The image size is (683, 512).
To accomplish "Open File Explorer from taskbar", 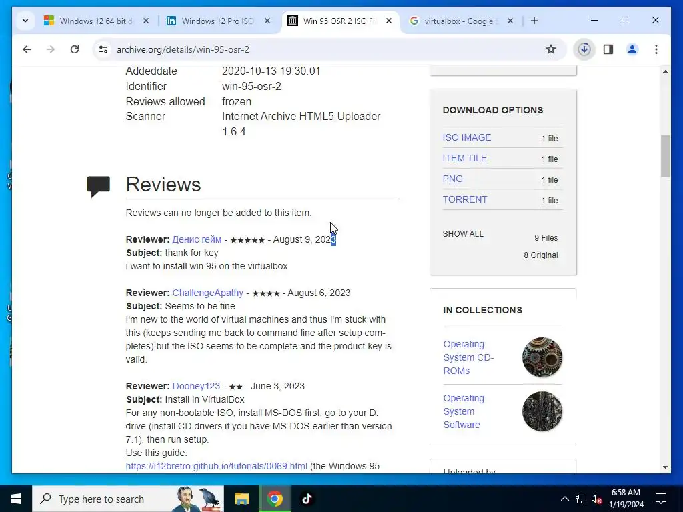I will point(241,499).
